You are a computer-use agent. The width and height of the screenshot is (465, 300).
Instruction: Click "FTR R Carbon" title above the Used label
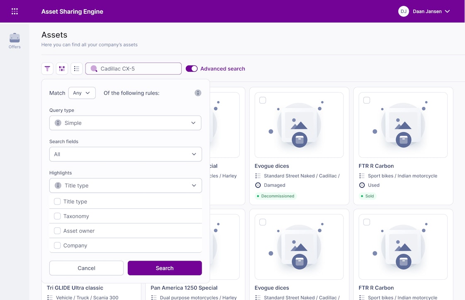(376, 166)
